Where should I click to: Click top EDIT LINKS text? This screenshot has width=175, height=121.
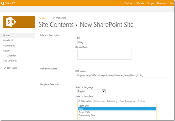pyautogui.click(x=61, y=18)
